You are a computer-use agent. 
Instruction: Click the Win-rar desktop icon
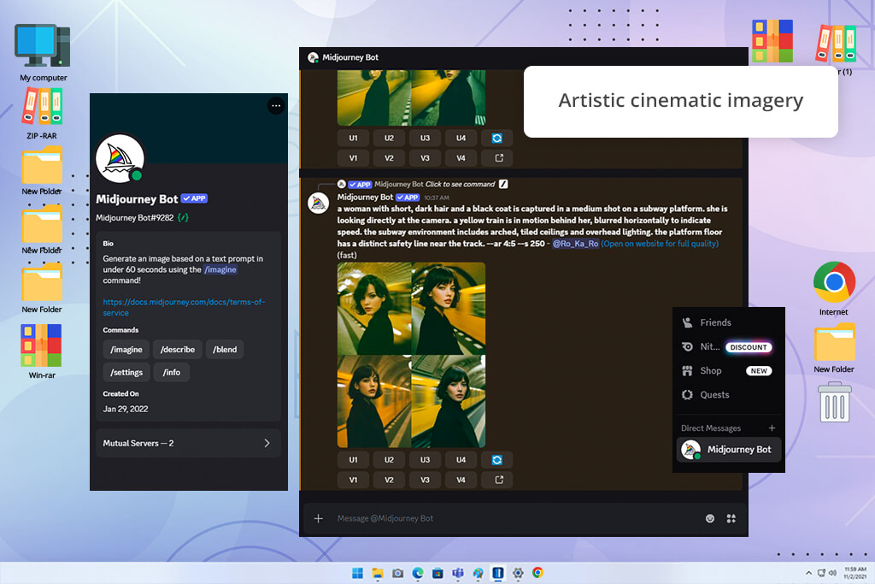point(42,351)
